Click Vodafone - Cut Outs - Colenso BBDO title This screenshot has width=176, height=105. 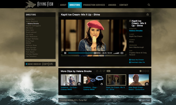coord(69,88)
